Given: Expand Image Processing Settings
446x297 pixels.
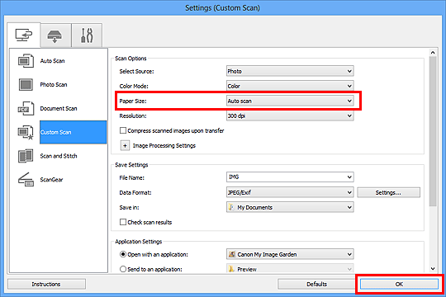Looking at the screenshot, I should coord(125,145).
